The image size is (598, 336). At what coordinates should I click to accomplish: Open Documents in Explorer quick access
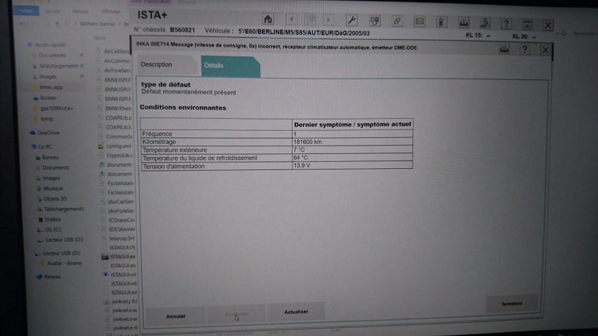[52, 55]
